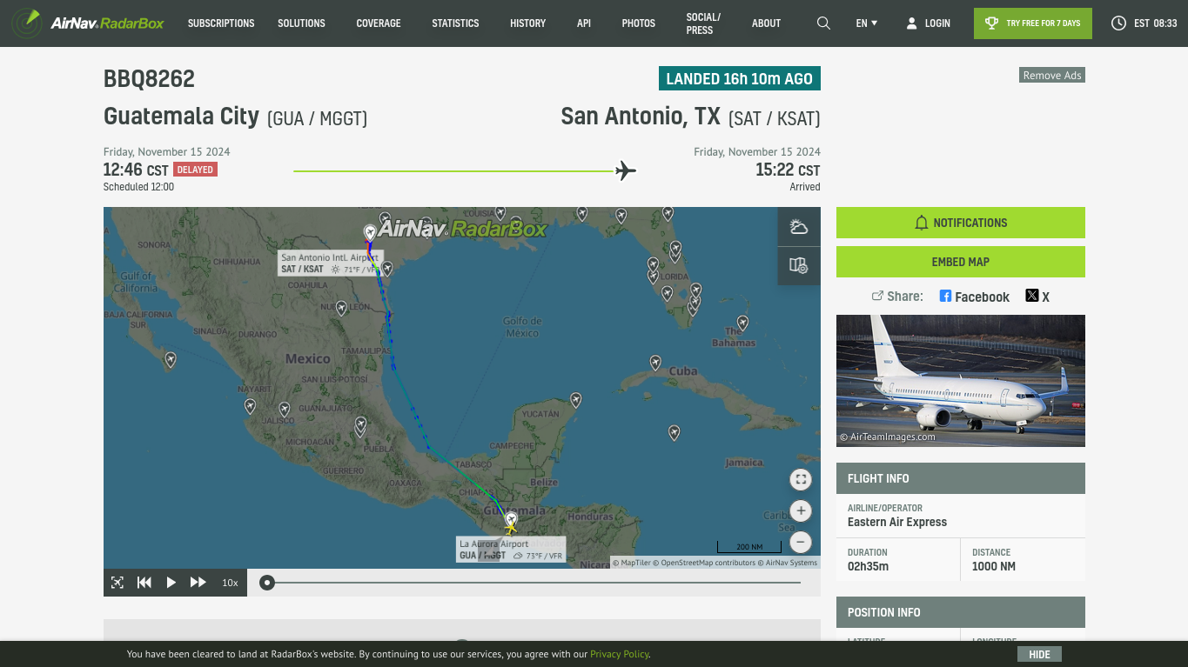Open the Photos menu item

pyautogui.click(x=639, y=23)
